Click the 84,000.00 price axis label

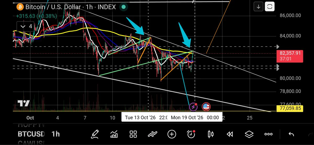pyautogui.click(x=290, y=36)
